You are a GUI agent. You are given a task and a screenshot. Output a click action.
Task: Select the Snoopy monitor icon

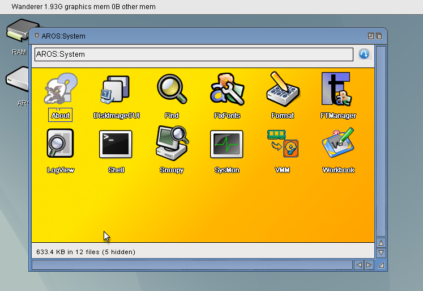pyautogui.click(x=172, y=143)
